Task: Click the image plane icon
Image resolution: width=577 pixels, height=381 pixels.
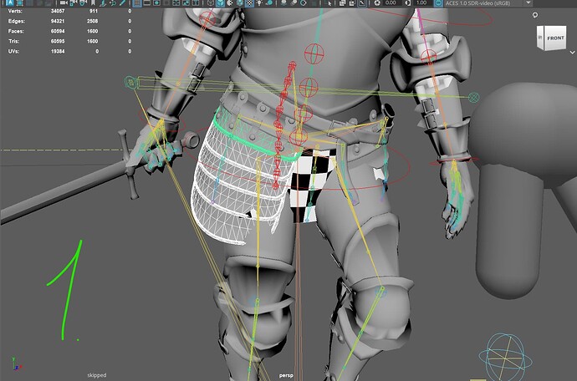Action: pyautogui.click(x=103, y=3)
